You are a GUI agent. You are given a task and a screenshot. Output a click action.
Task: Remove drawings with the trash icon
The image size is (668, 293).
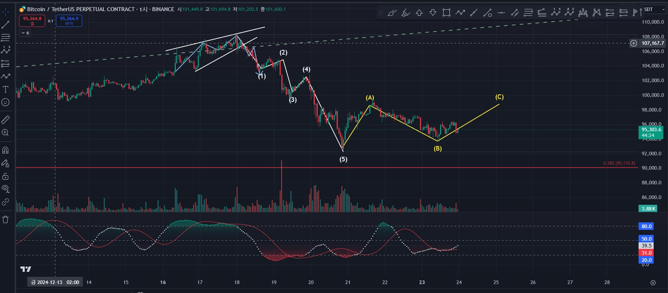[x=6, y=219]
